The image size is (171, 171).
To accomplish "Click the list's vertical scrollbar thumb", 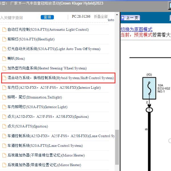I will pos(117,147).
